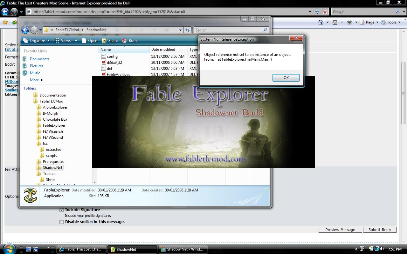Click the Explorer back arrow button
Screen dimensions: 407x254
(25, 30)
